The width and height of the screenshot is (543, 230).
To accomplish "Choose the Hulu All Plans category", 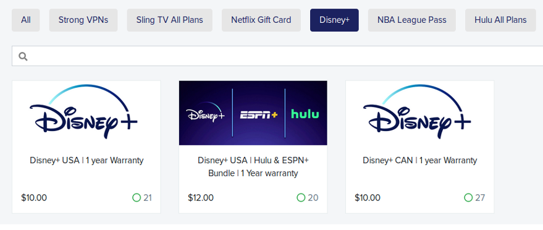I will pyautogui.click(x=500, y=20).
